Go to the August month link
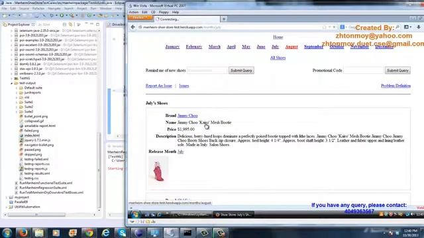The height and width of the screenshot is (238, 424). [x=291, y=47]
